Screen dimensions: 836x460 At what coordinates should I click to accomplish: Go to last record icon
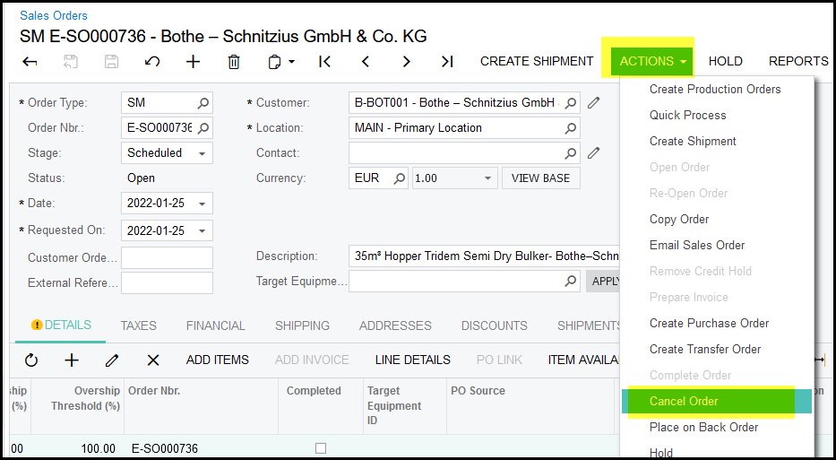click(446, 62)
